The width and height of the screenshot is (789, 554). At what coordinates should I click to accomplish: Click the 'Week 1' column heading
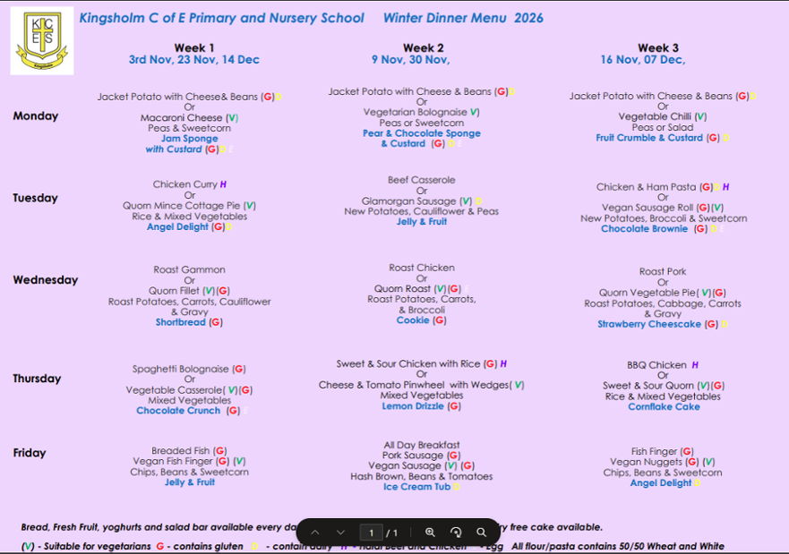[194, 47]
